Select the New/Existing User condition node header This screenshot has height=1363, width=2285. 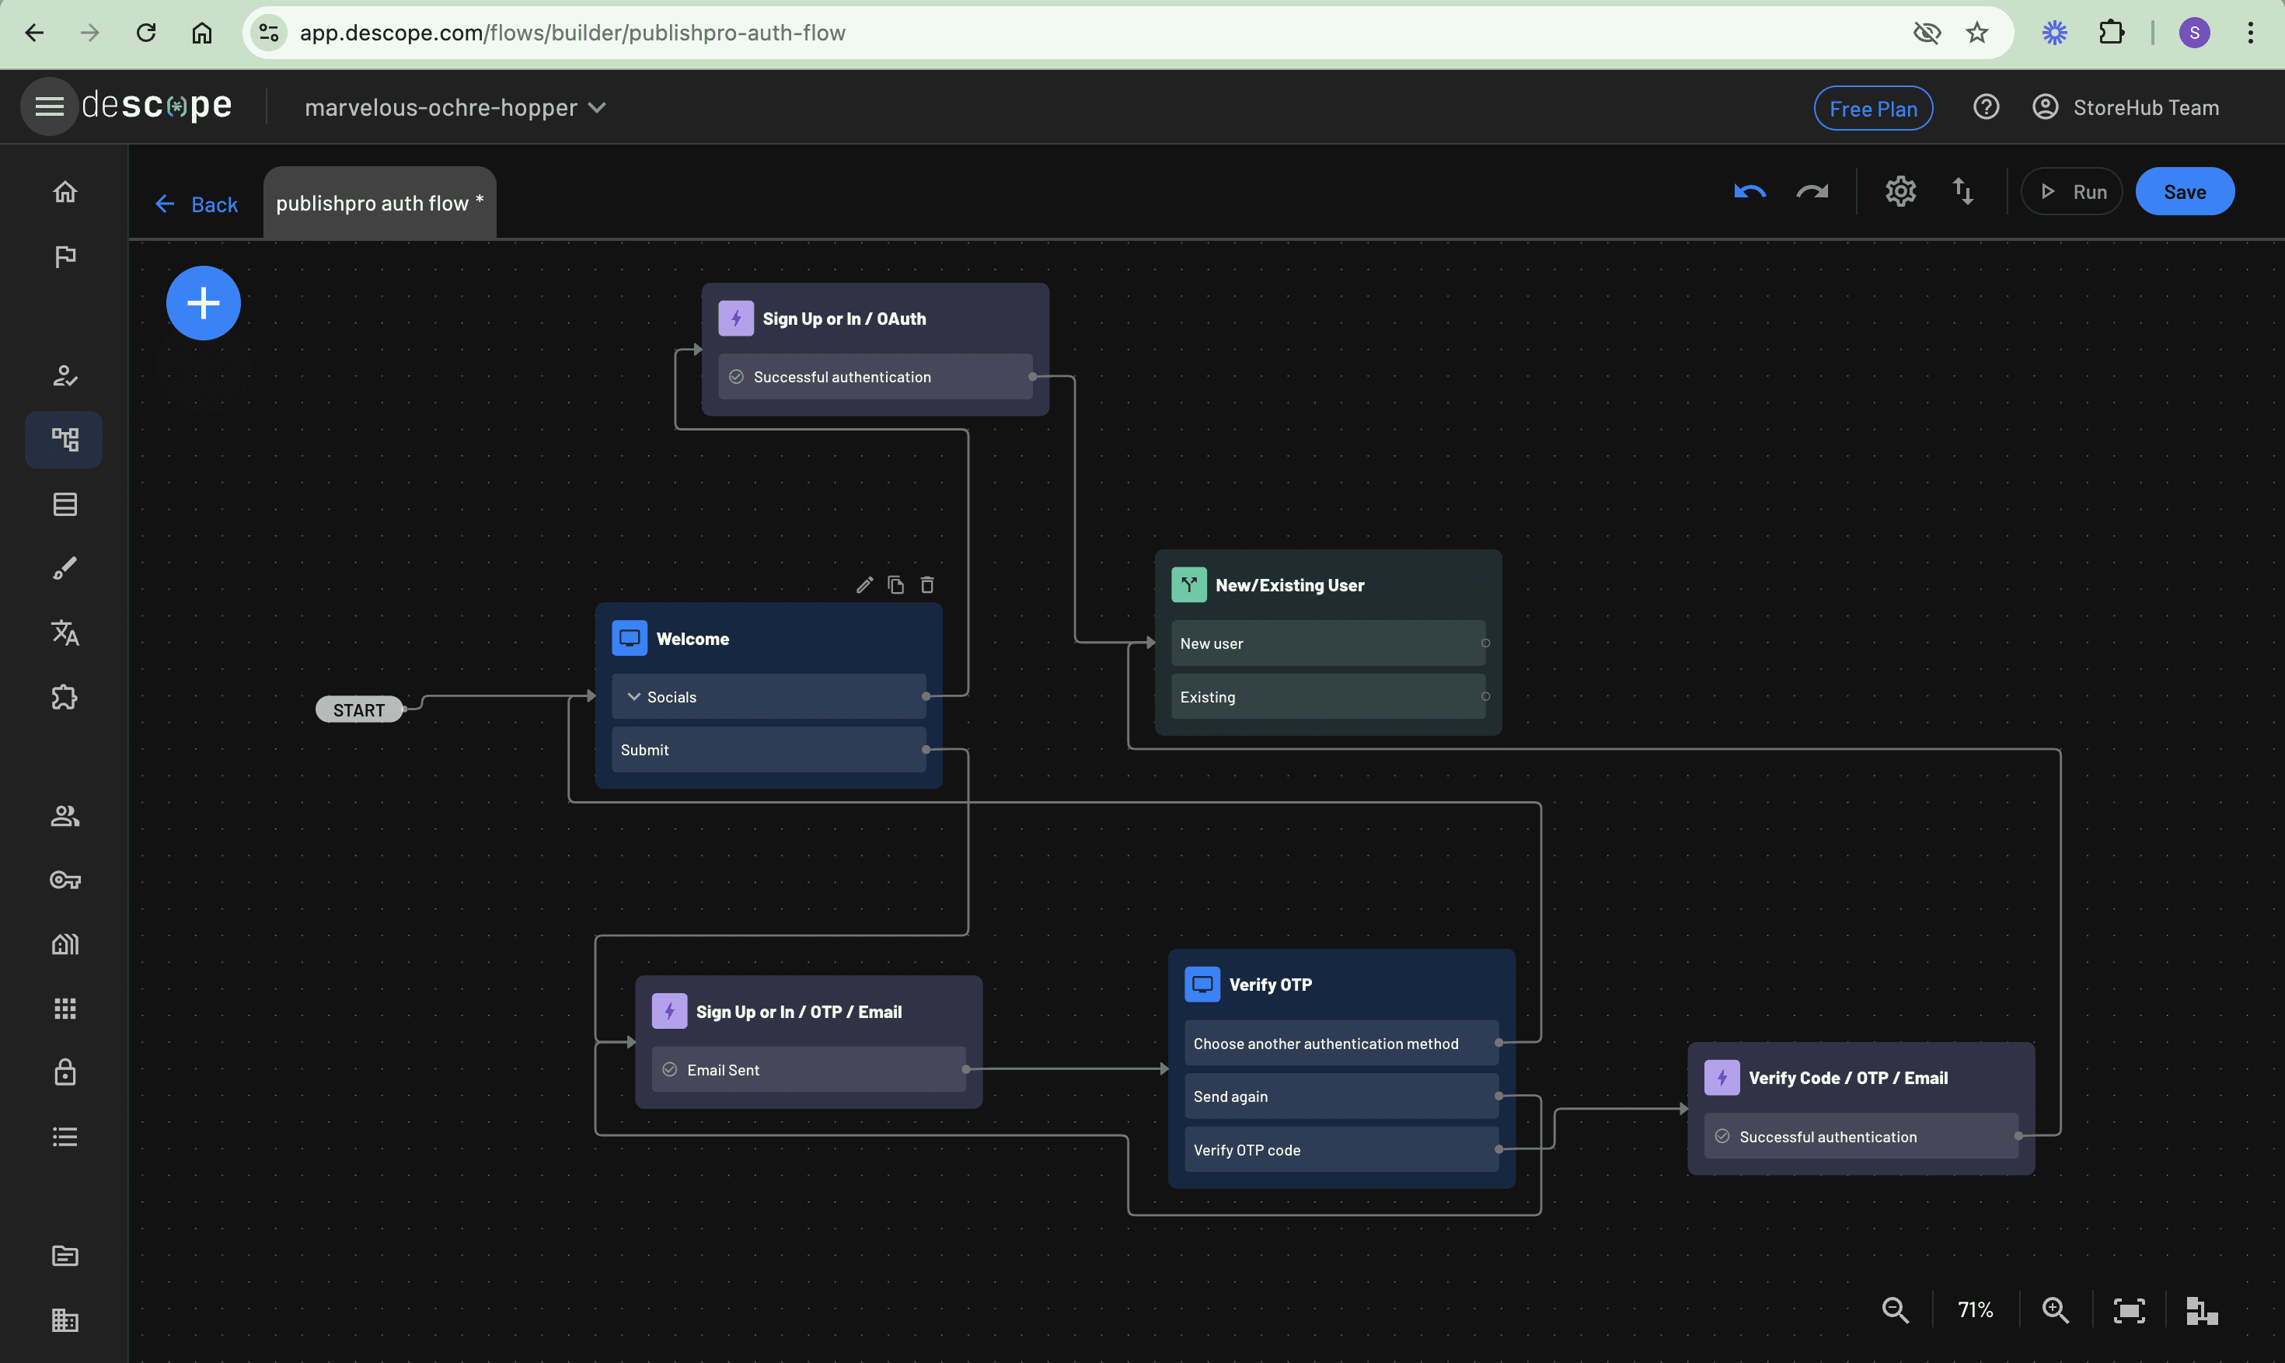tap(1289, 585)
